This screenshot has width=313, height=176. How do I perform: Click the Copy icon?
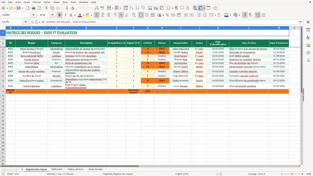(x=52, y=8)
